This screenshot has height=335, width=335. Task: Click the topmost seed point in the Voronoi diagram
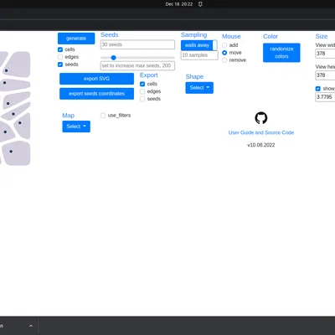coord(6,70)
